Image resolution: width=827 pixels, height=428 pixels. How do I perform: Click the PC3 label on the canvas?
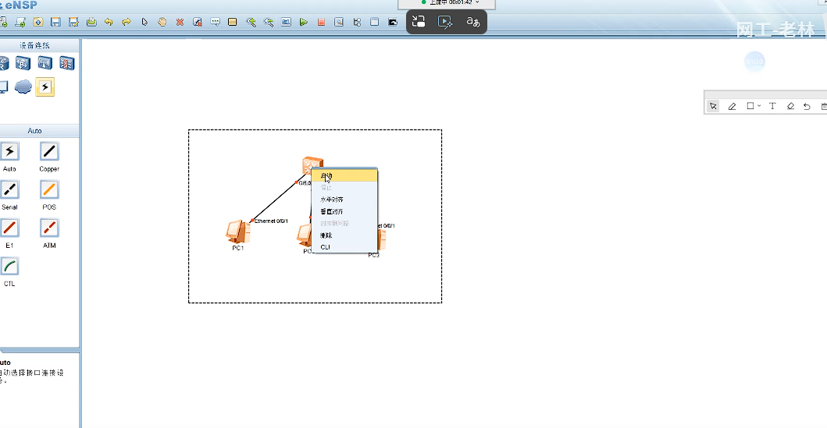pos(373,256)
